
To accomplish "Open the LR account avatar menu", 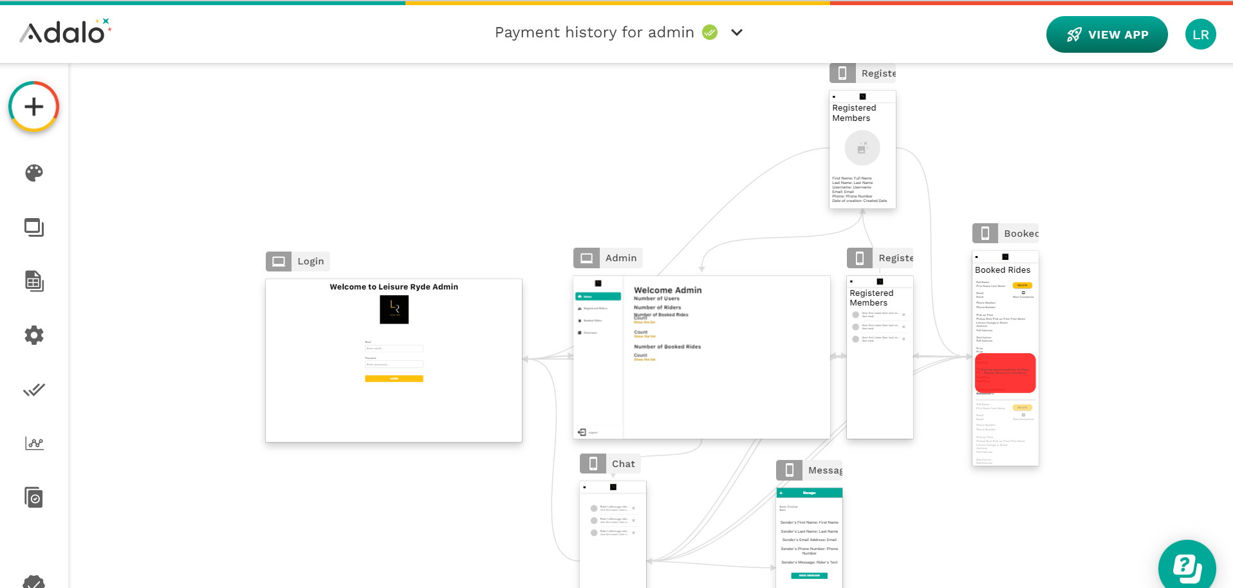I will click(1200, 35).
